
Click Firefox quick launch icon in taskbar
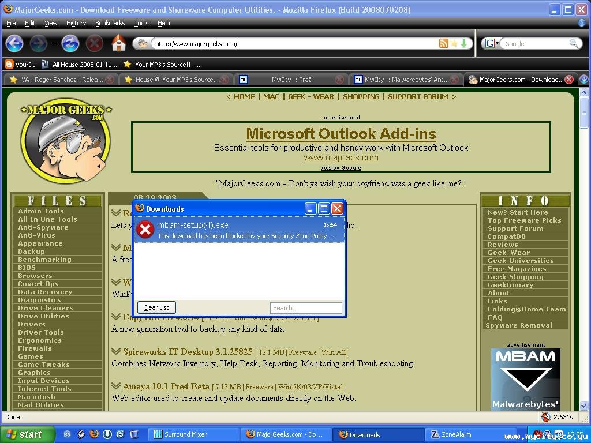point(94,434)
